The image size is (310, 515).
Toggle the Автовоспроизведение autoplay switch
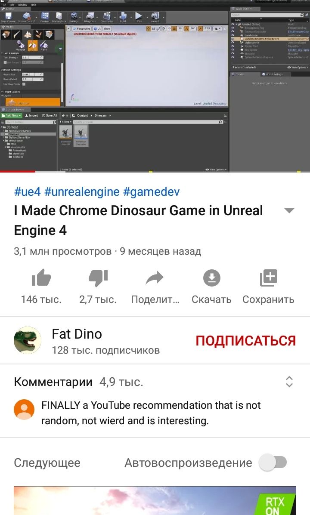[273, 463]
